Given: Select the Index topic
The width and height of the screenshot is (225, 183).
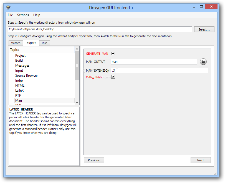Looking at the screenshot, I should click(x=19, y=81).
